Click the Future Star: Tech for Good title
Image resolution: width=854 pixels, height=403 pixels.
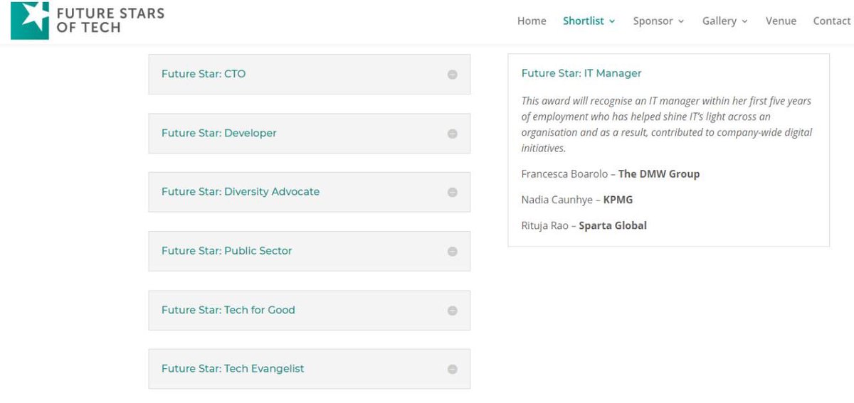(x=228, y=310)
